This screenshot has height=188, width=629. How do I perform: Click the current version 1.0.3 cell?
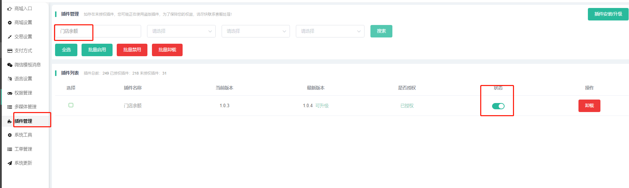[224, 106]
